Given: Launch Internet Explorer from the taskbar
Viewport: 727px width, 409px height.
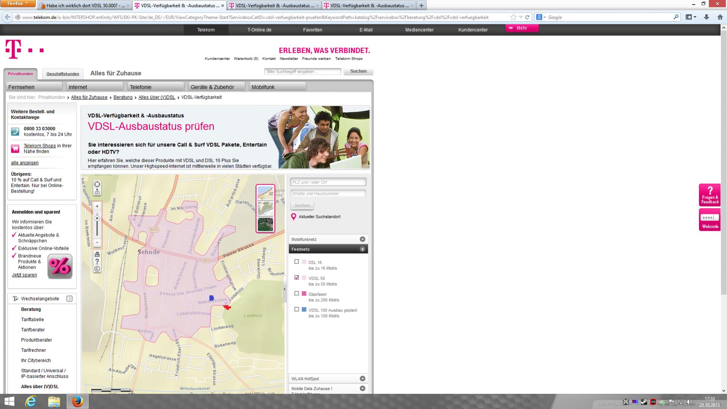Looking at the screenshot, I should coord(31,401).
